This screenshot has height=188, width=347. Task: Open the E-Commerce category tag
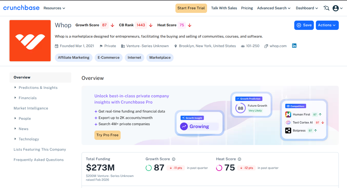[109, 58]
